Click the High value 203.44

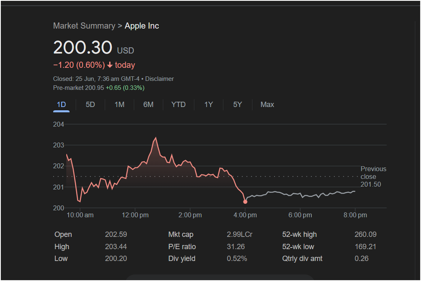[x=116, y=246]
